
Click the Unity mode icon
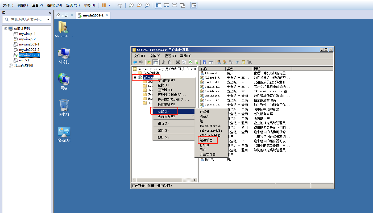pyautogui.click(x=183, y=5)
